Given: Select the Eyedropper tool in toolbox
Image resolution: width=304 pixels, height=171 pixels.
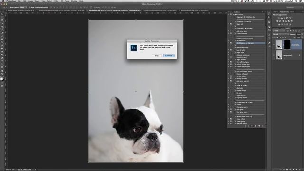Looking at the screenshot, I should (2, 30).
